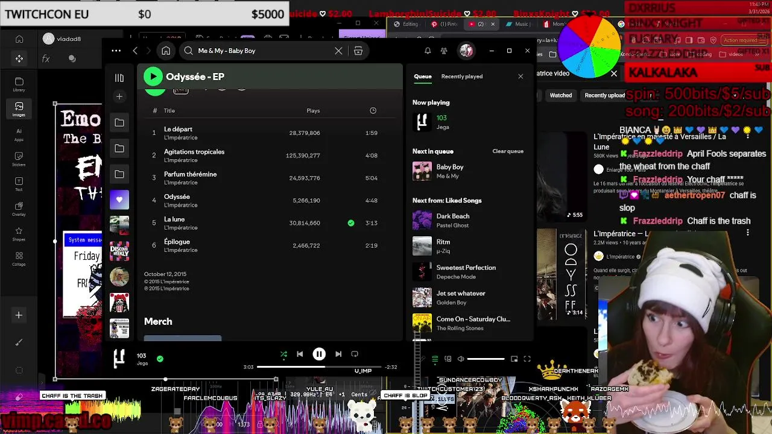Open the AI Apps panel in editor

[19, 134]
